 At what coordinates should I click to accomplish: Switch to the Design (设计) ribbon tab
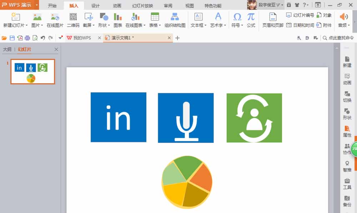pos(95,6)
